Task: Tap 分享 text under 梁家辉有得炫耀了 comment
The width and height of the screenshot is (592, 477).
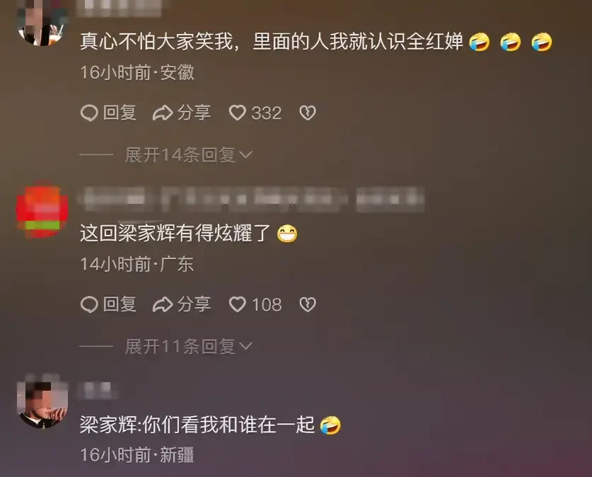Action: (194, 304)
